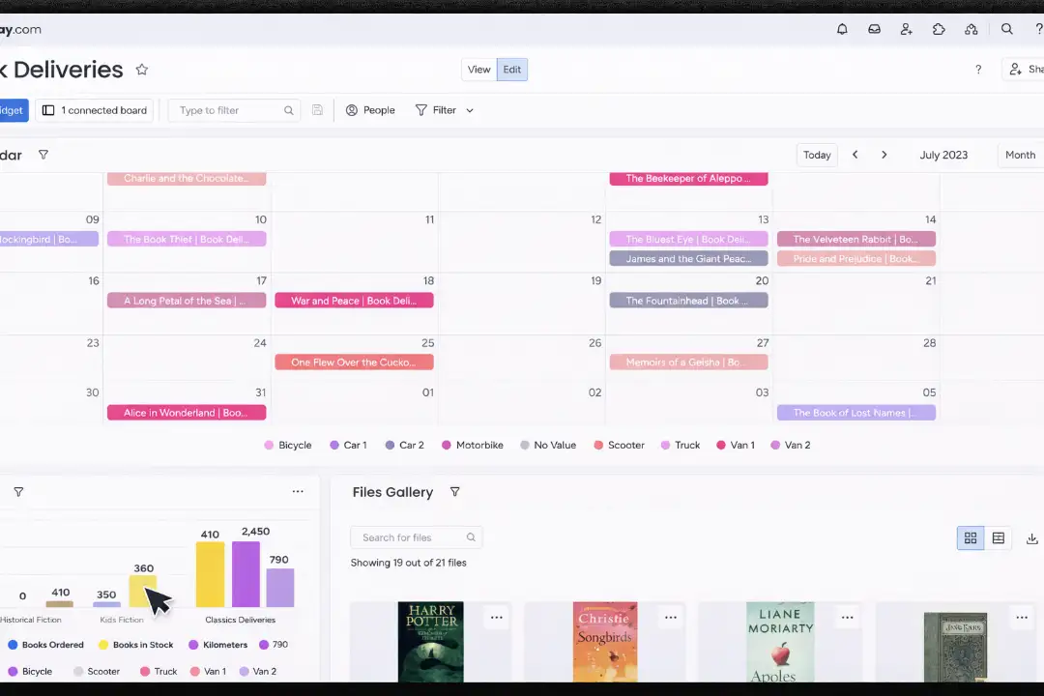Select the View tab
This screenshot has width=1044, height=696.
tap(478, 69)
